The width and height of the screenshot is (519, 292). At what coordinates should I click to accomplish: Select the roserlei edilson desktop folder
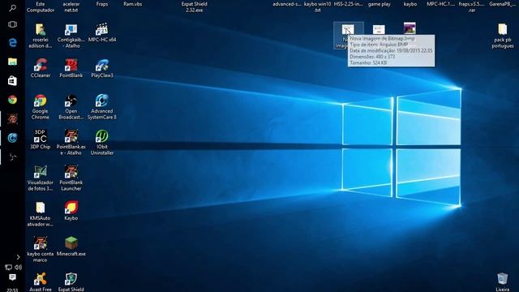[41, 36]
